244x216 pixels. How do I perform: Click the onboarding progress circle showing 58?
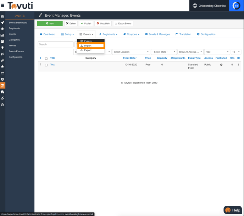(236, 6)
